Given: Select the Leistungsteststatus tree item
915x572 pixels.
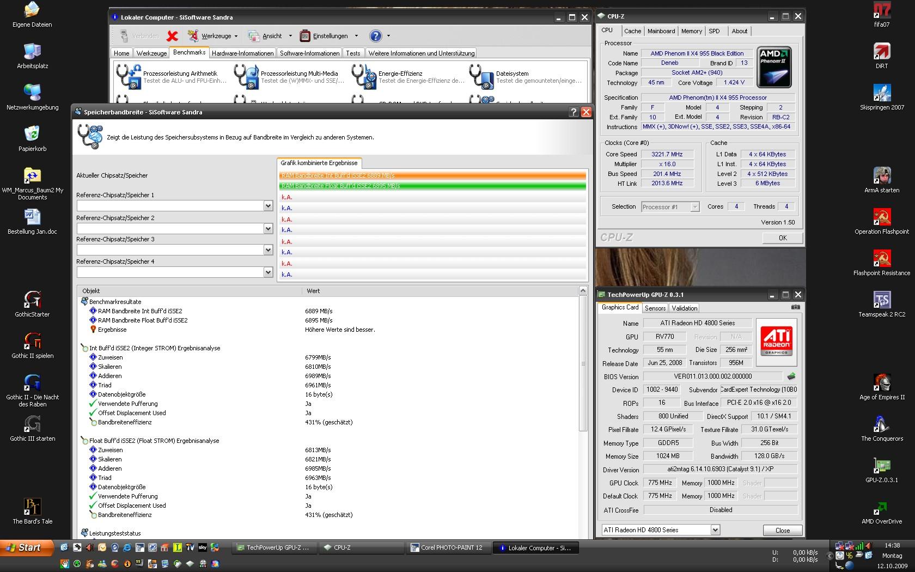Looking at the screenshot, I should click(x=115, y=533).
